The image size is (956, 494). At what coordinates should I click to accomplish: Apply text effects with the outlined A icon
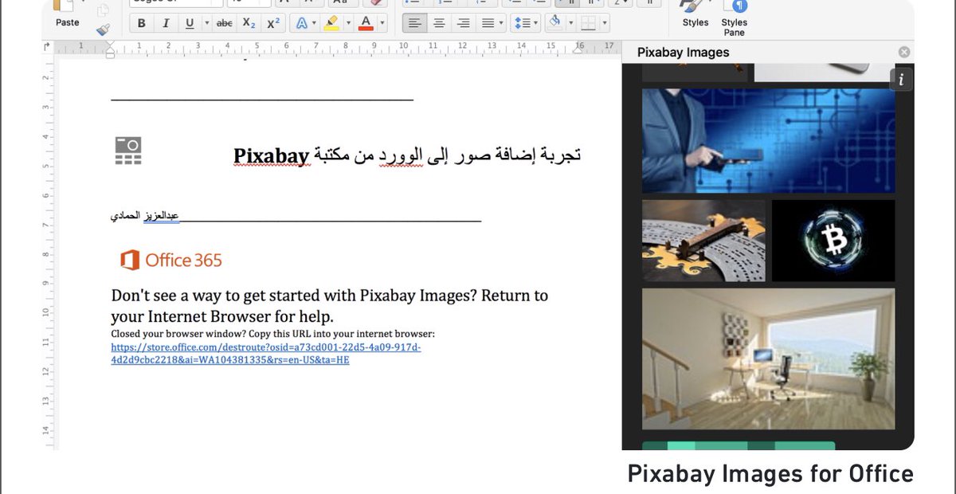point(302,23)
